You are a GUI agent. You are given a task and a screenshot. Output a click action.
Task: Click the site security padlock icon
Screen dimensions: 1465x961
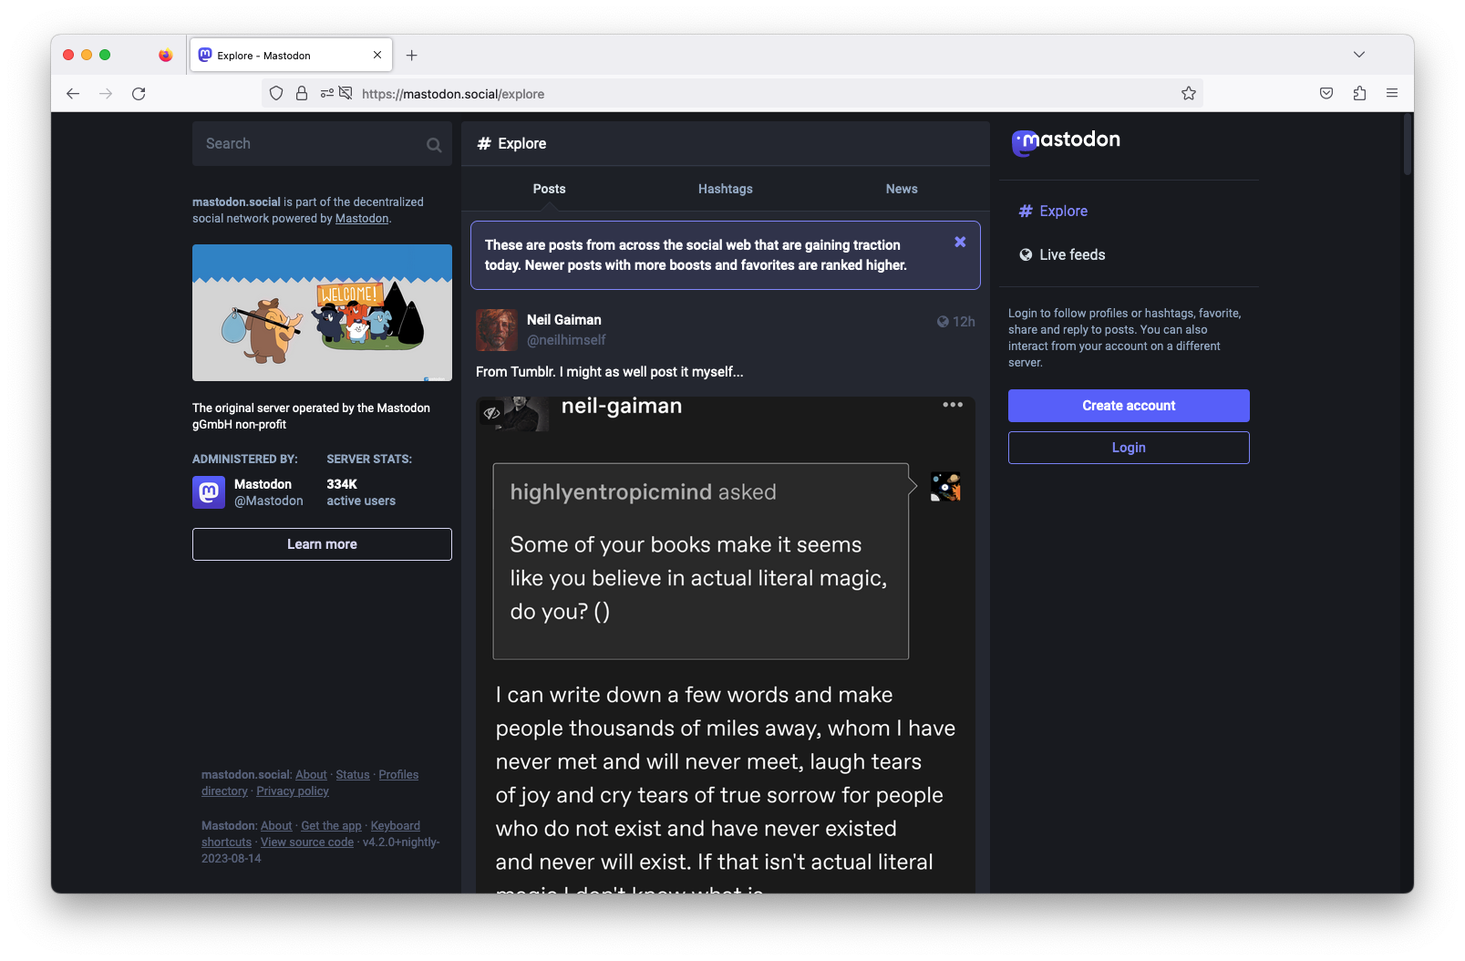tap(302, 94)
